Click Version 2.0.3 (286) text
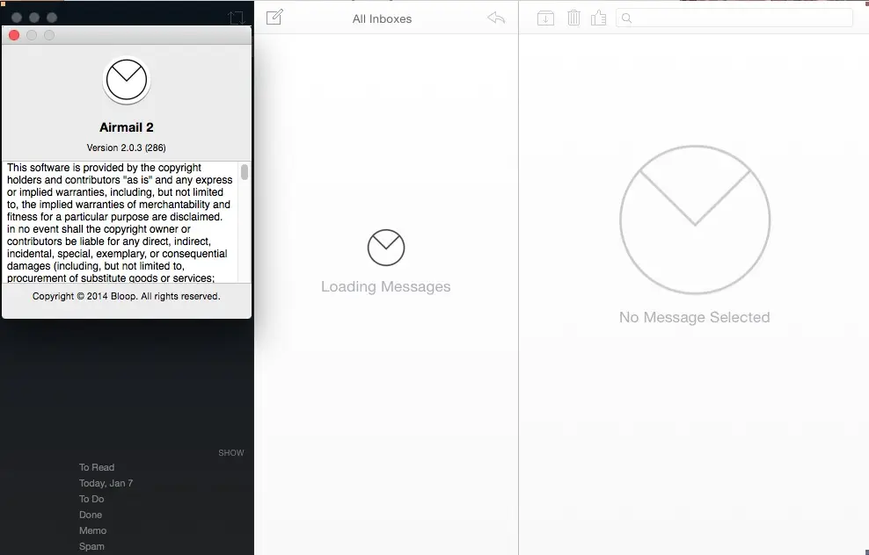Viewport: 869px width, 555px height. pyautogui.click(x=127, y=148)
